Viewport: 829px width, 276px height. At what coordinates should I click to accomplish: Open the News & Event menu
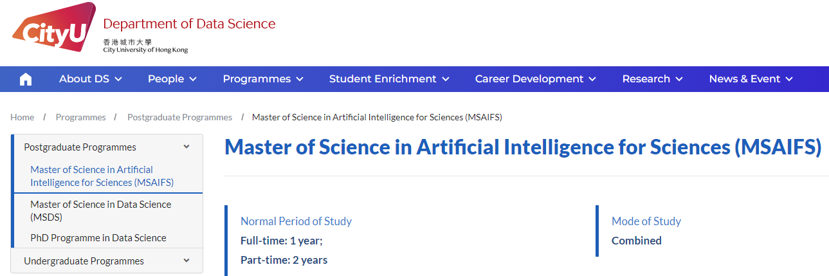(x=751, y=79)
